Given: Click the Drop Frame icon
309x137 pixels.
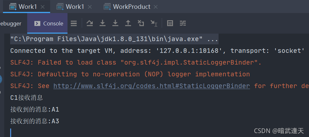Looking at the screenshot, I should (x=141, y=23).
